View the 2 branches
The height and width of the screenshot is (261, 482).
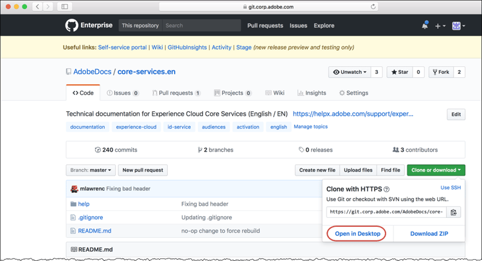point(215,150)
